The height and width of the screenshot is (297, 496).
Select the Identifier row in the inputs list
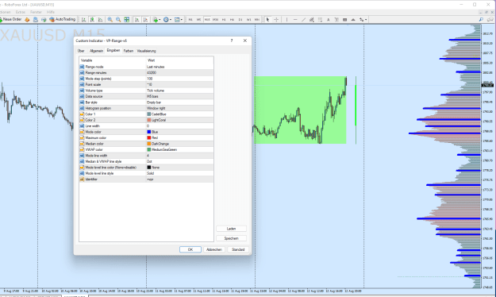(147, 179)
